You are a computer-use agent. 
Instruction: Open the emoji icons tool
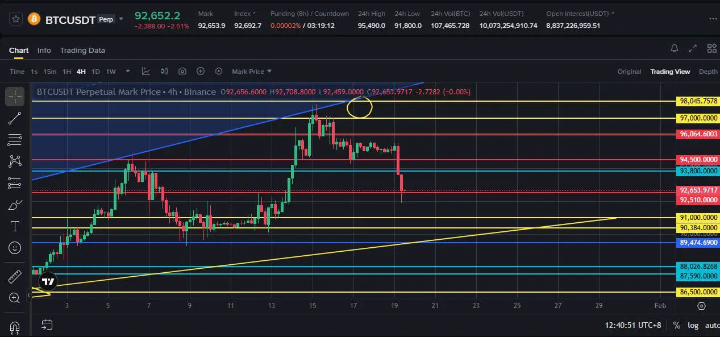[x=15, y=248]
